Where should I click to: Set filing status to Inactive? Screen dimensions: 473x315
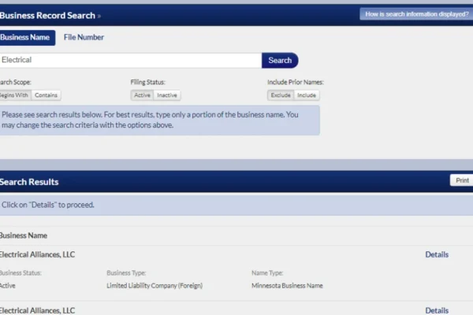pyautogui.click(x=167, y=95)
